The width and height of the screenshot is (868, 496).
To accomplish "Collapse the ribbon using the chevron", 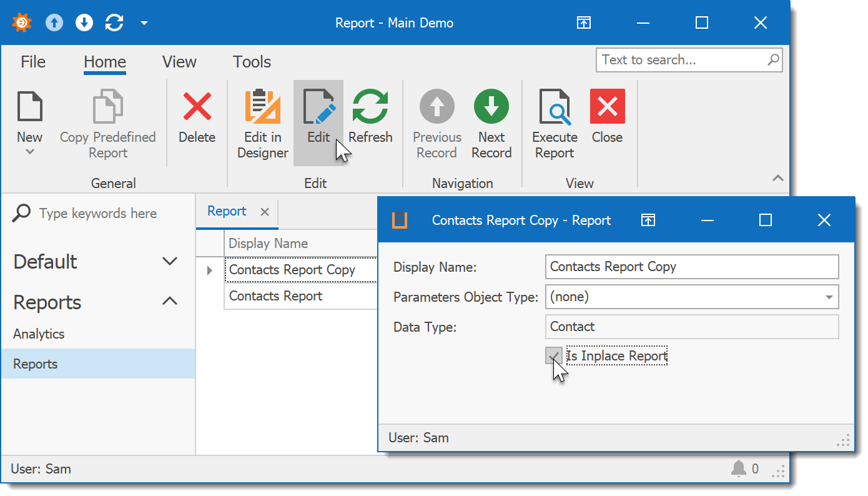I will (x=777, y=178).
